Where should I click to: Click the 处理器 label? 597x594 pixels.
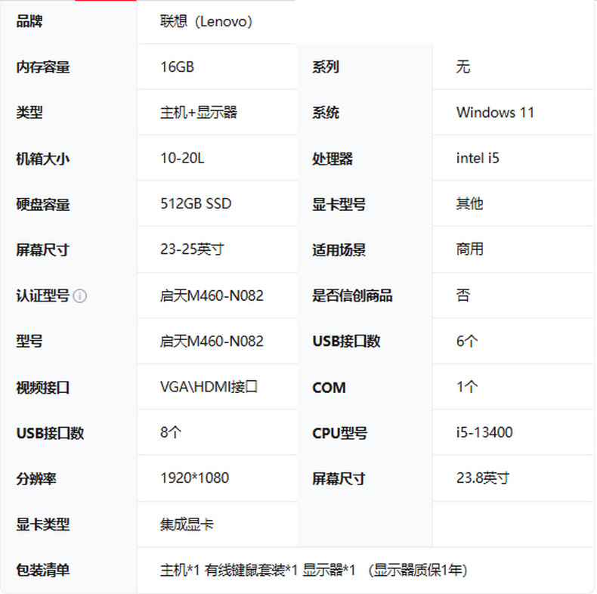tap(333, 159)
